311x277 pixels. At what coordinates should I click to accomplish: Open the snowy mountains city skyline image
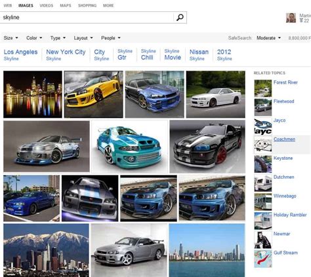click(x=46, y=250)
